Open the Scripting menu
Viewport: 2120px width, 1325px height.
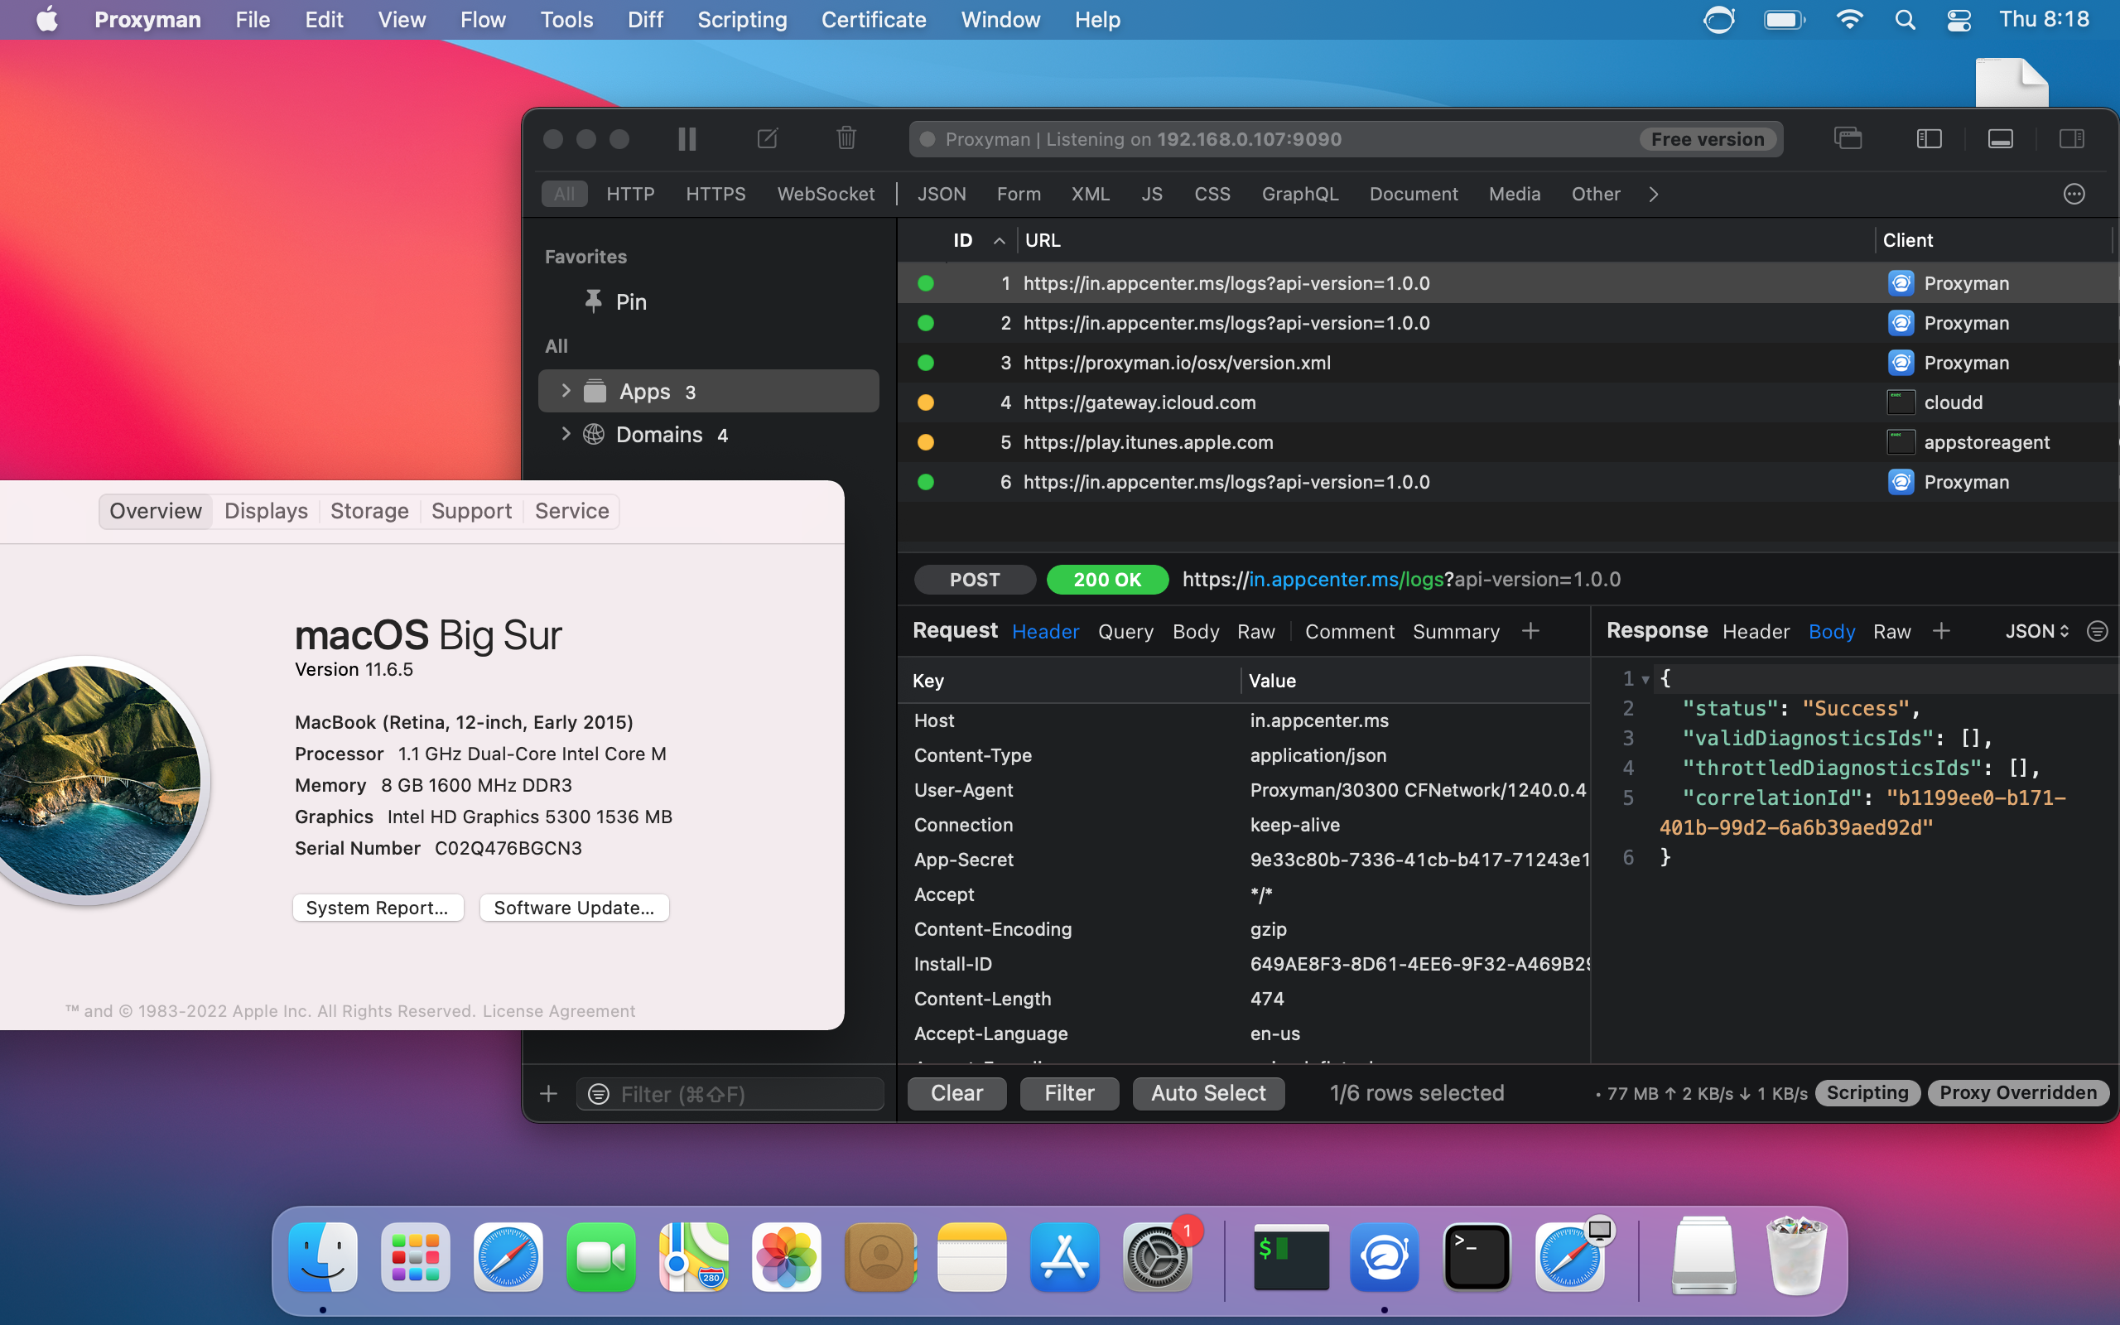tap(741, 19)
